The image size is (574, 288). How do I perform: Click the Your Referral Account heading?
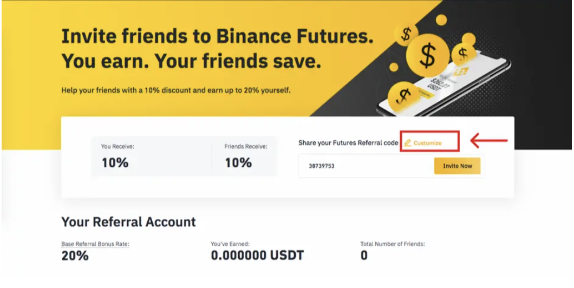(128, 222)
